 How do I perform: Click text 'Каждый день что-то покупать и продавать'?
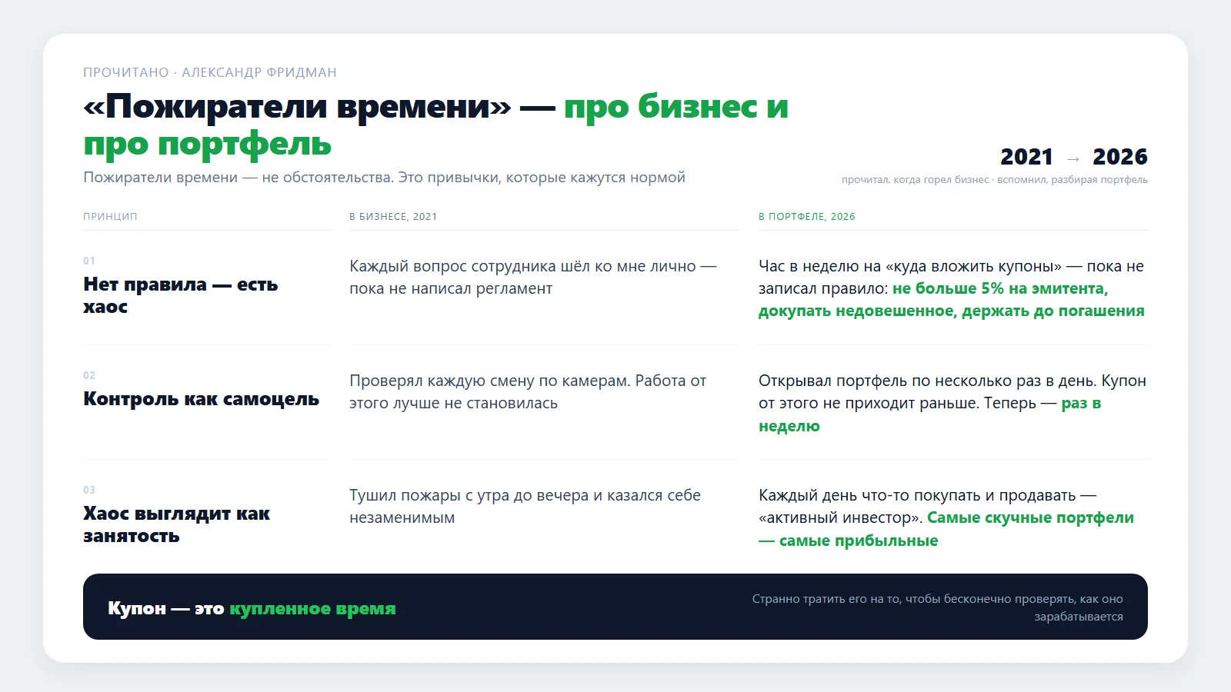[917, 495]
